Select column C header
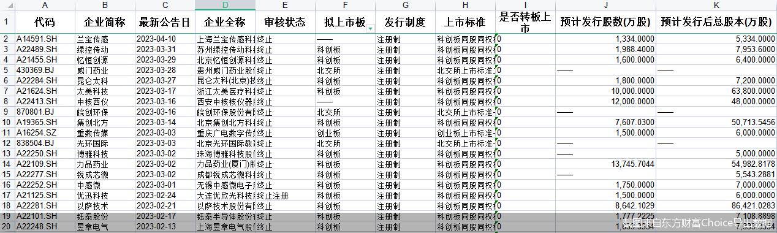777x233 pixels. point(165,5)
